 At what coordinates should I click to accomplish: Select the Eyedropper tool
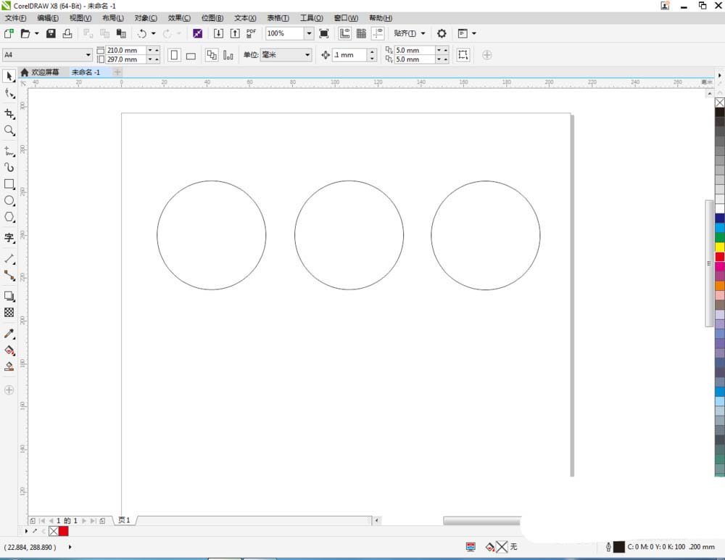pos(9,334)
